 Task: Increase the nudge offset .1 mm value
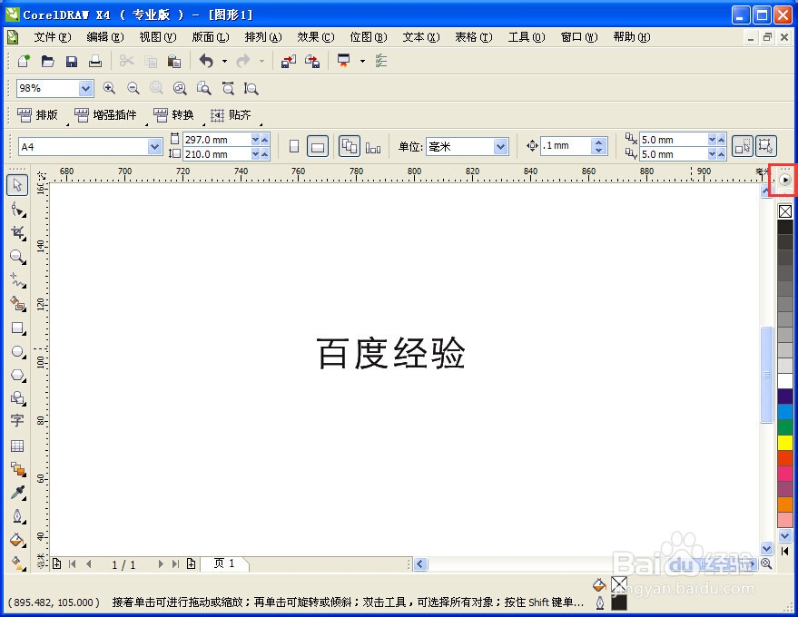coord(598,142)
